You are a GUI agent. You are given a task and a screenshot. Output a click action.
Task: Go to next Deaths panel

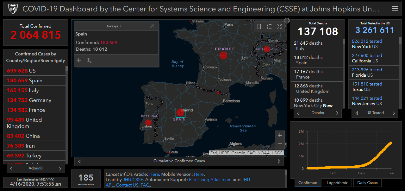[337, 113]
